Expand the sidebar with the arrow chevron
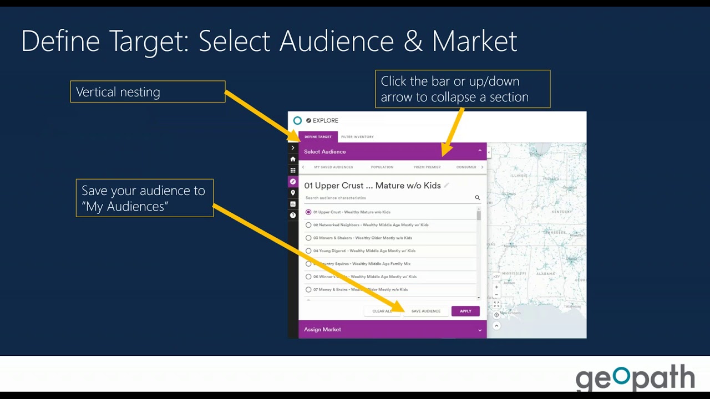The width and height of the screenshot is (710, 399). coord(293,147)
